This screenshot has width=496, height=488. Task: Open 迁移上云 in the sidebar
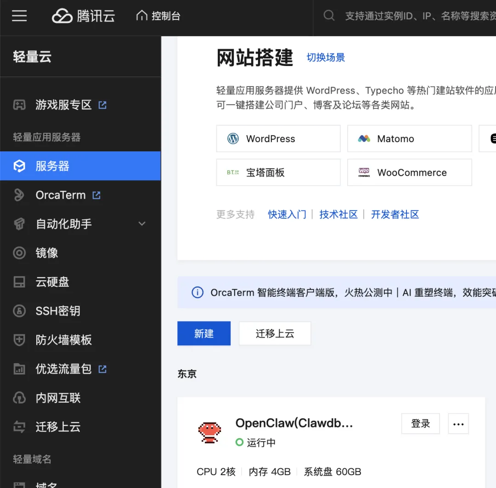click(58, 427)
